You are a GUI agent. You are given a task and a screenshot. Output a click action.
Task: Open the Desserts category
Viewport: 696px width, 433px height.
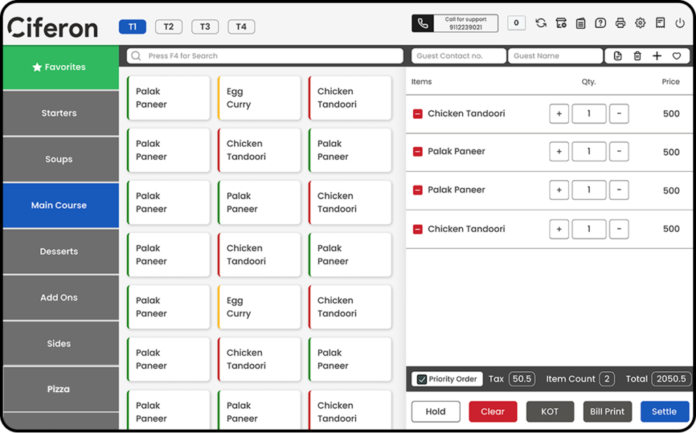coord(58,251)
